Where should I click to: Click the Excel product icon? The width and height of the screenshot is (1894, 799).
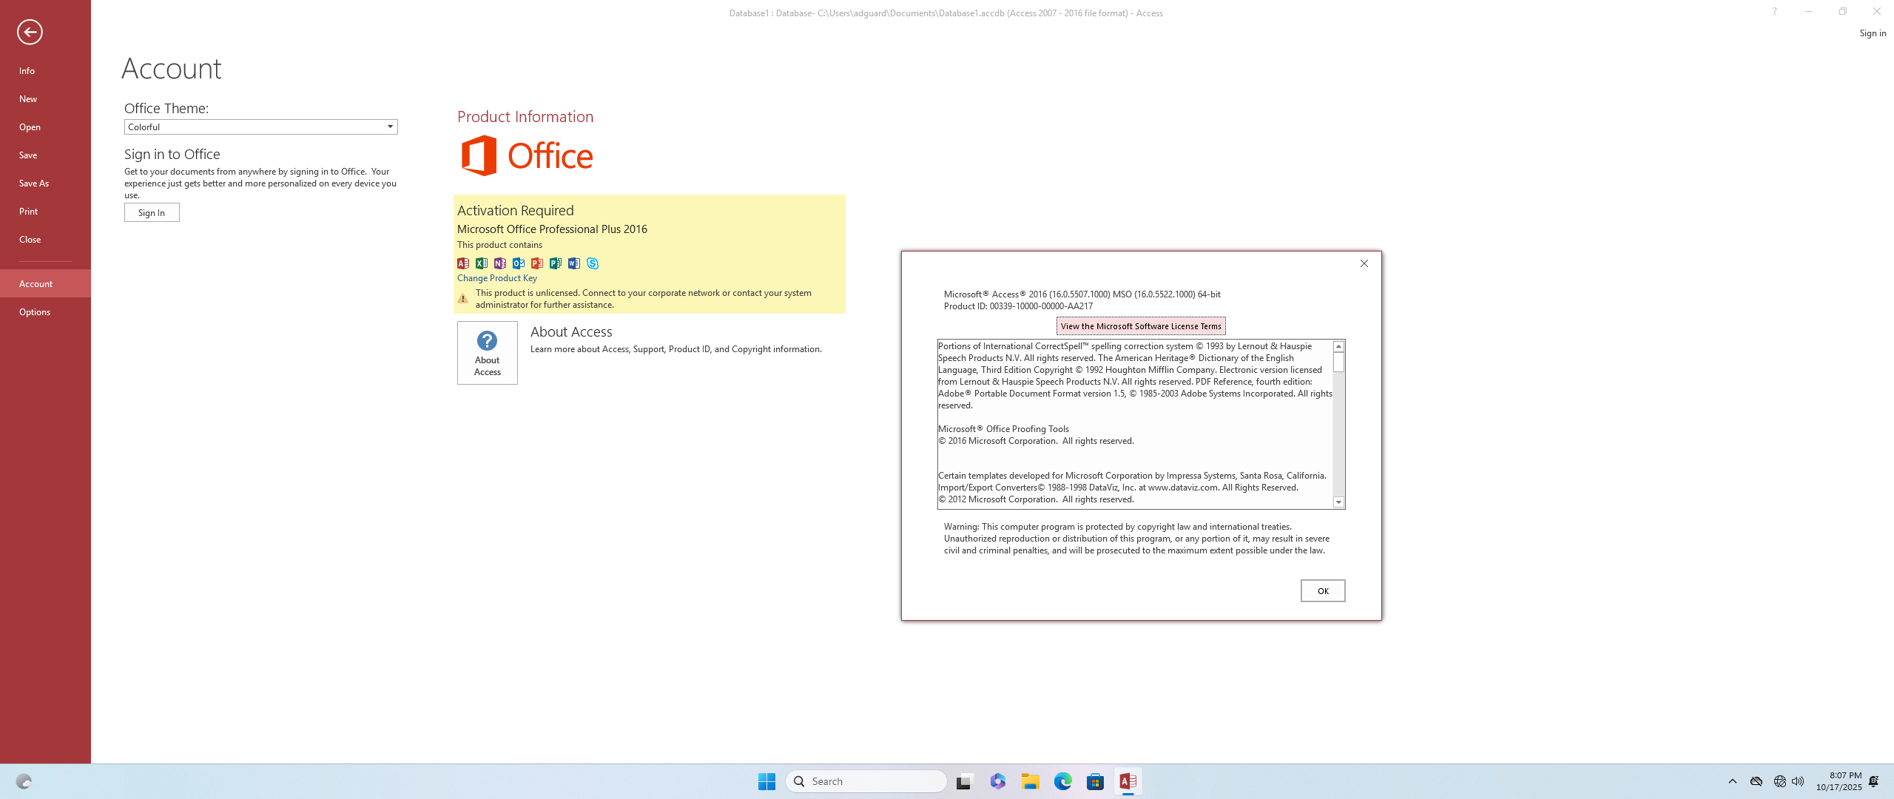click(x=482, y=263)
